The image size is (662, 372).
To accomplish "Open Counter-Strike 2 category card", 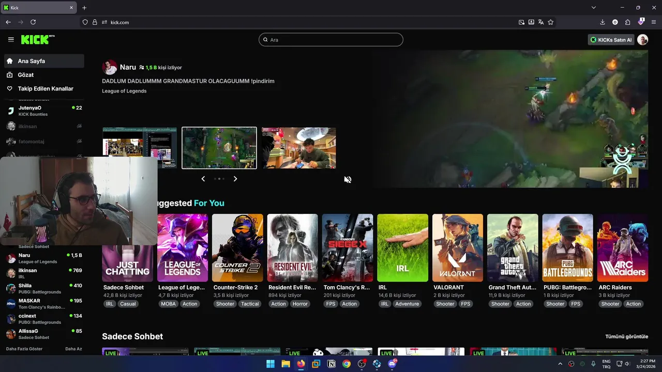I will tap(237, 248).
